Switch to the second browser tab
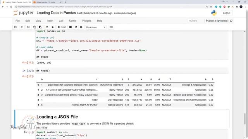 click(47, 2)
